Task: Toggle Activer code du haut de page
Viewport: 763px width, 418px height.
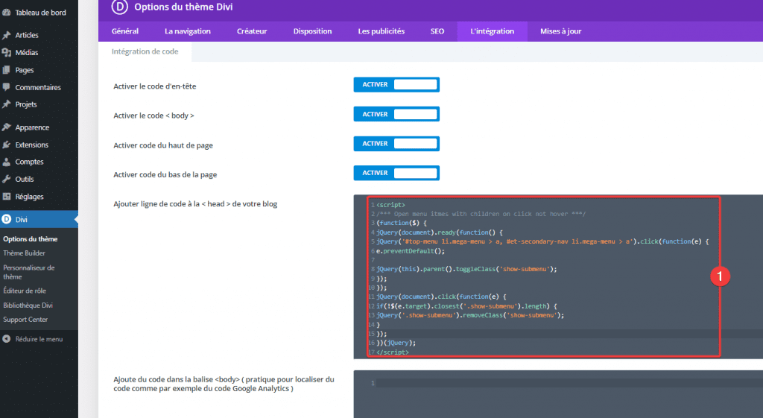Action: [x=396, y=144]
